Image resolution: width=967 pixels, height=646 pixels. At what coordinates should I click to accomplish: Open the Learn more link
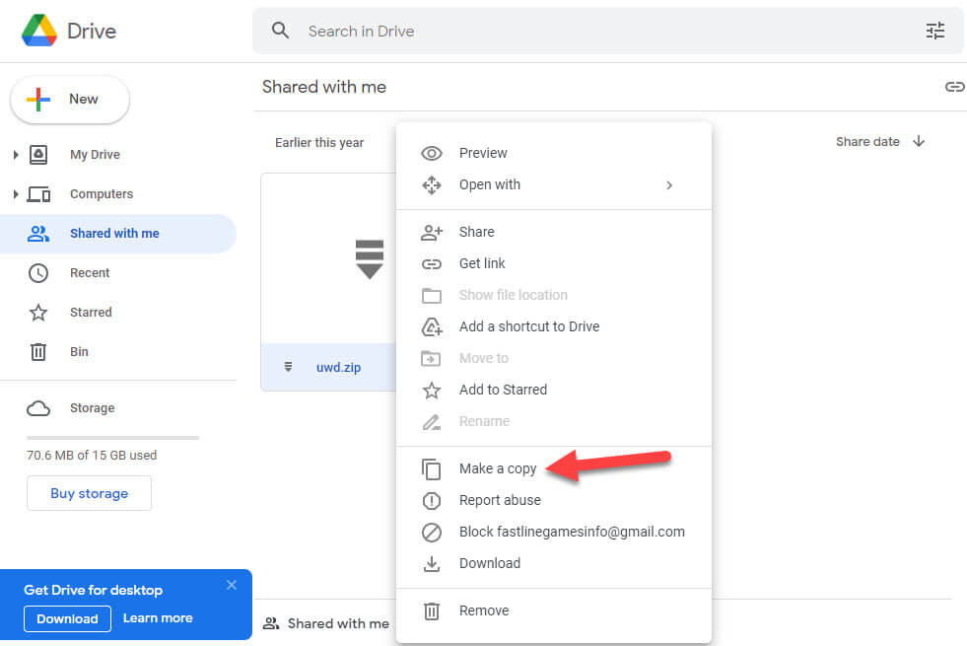coord(158,618)
